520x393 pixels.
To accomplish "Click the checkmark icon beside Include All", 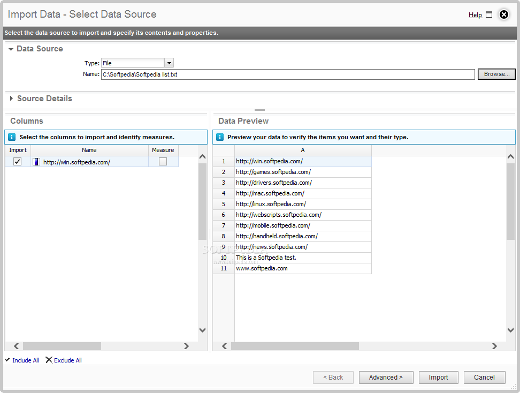I will point(7,359).
